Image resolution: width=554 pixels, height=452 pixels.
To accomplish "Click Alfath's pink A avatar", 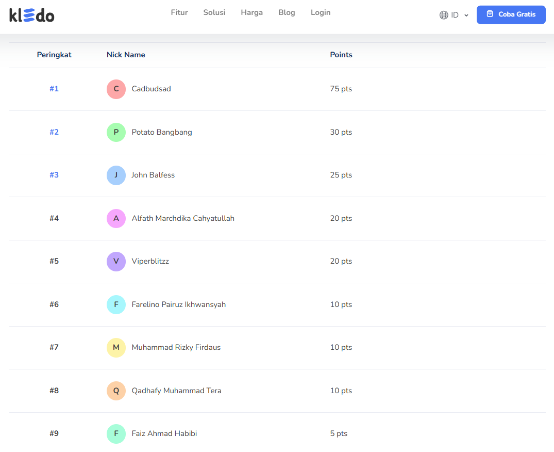I will [116, 218].
